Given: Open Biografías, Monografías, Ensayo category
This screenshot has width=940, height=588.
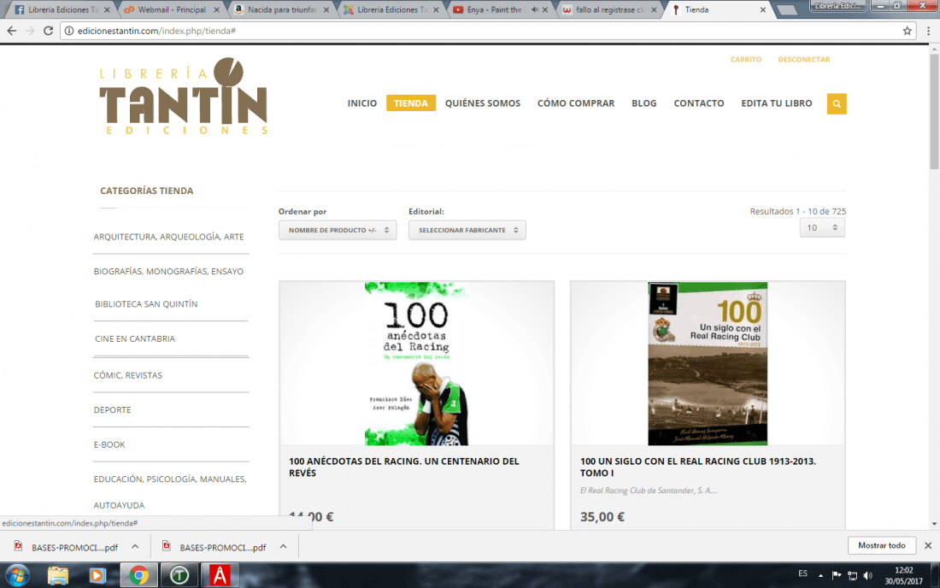Looking at the screenshot, I should pos(168,272).
